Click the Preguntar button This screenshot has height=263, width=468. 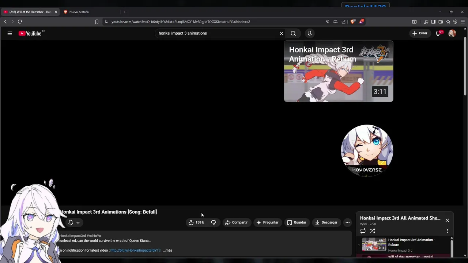pyautogui.click(x=267, y=222)
